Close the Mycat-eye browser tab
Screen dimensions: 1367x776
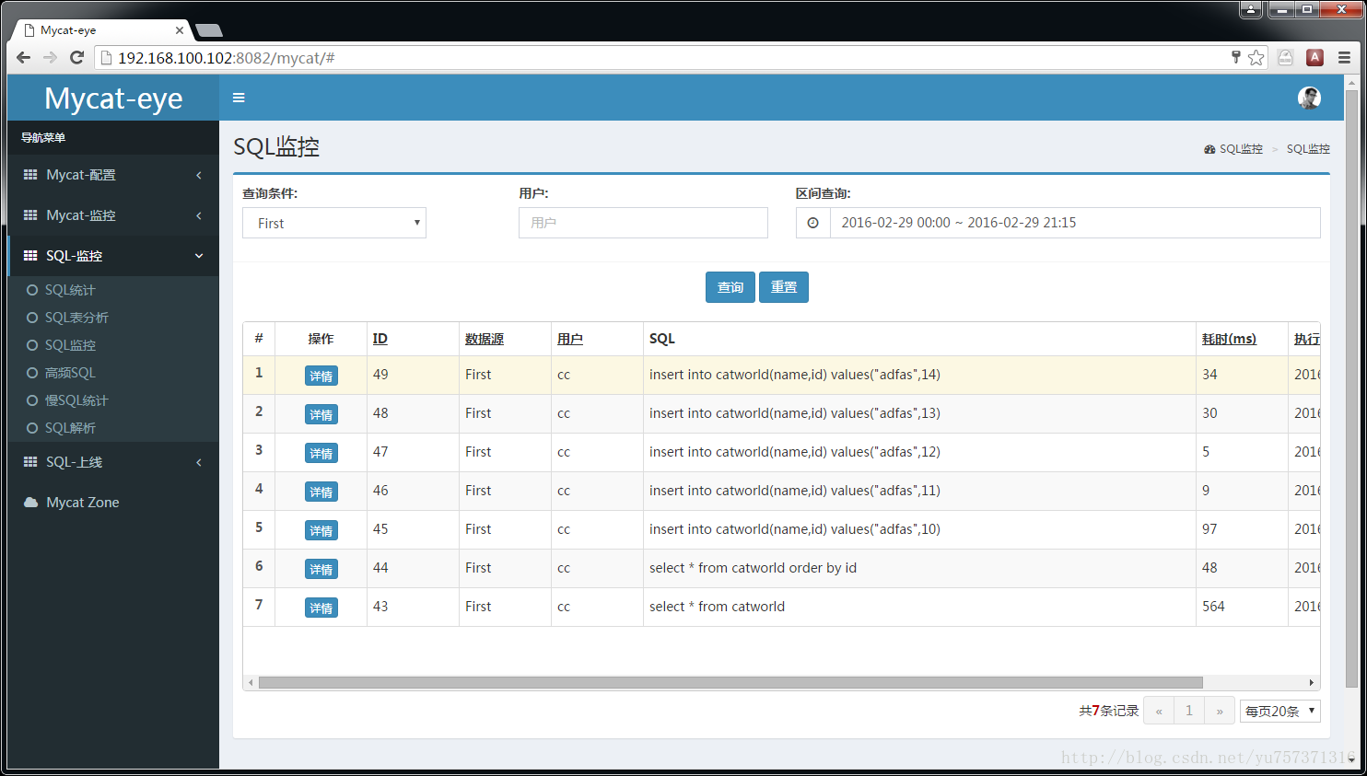coord(180,30)
